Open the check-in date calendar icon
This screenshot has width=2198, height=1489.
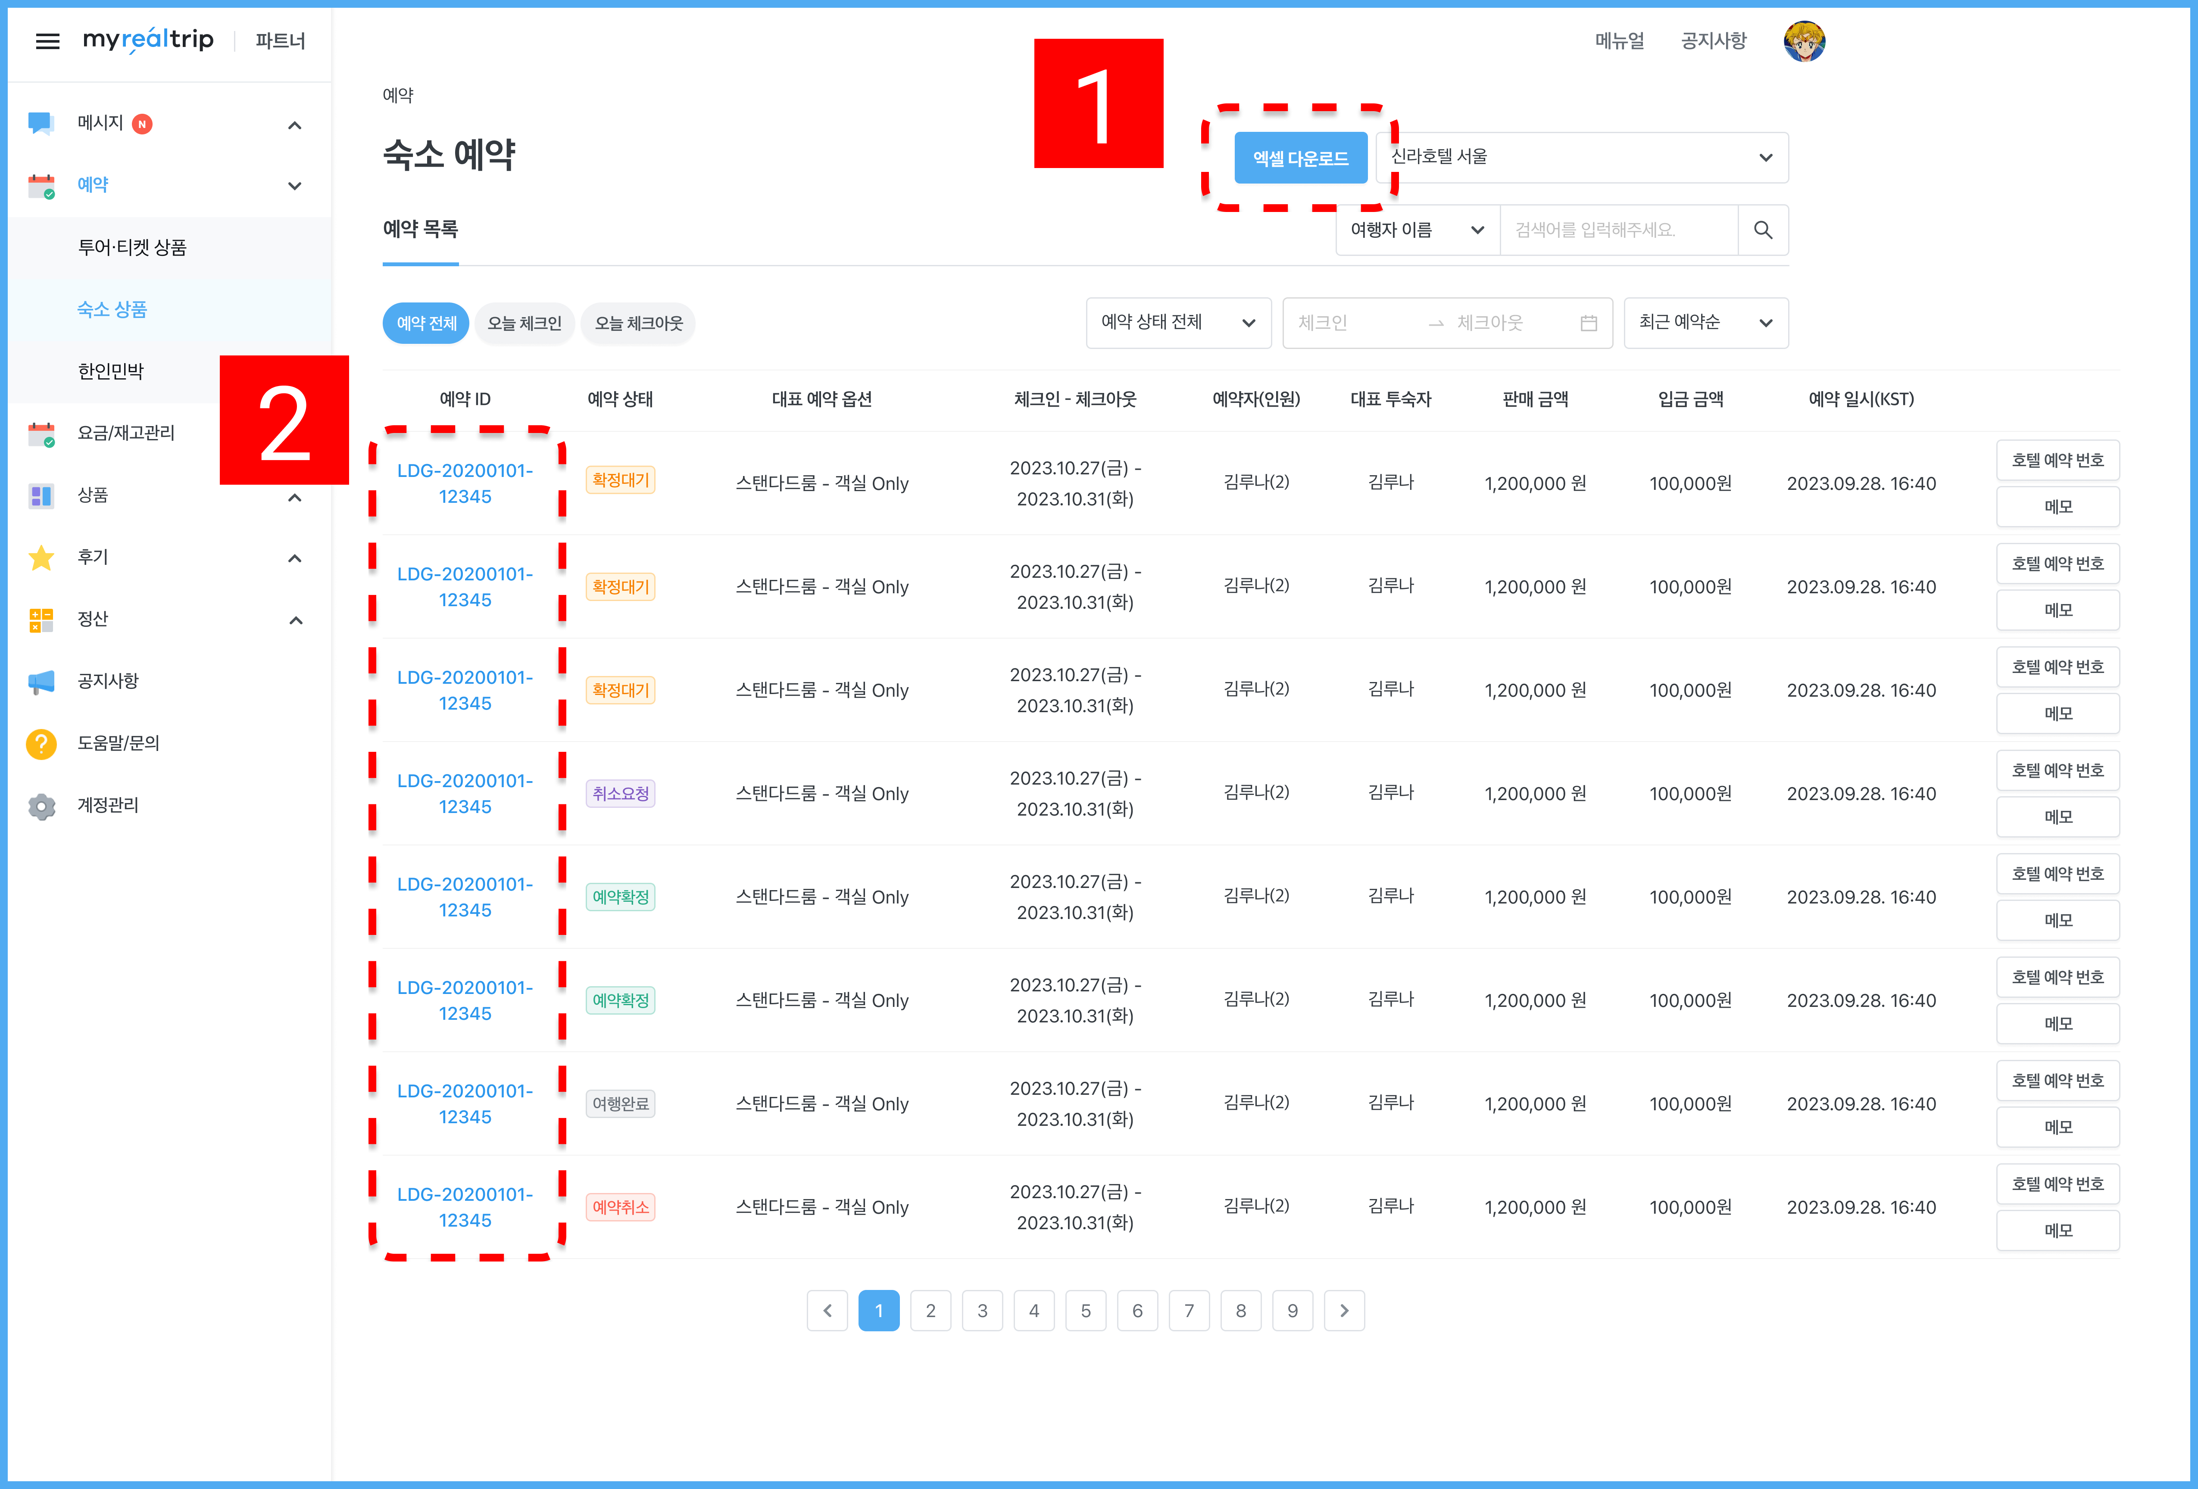(x=1588, y=323)
